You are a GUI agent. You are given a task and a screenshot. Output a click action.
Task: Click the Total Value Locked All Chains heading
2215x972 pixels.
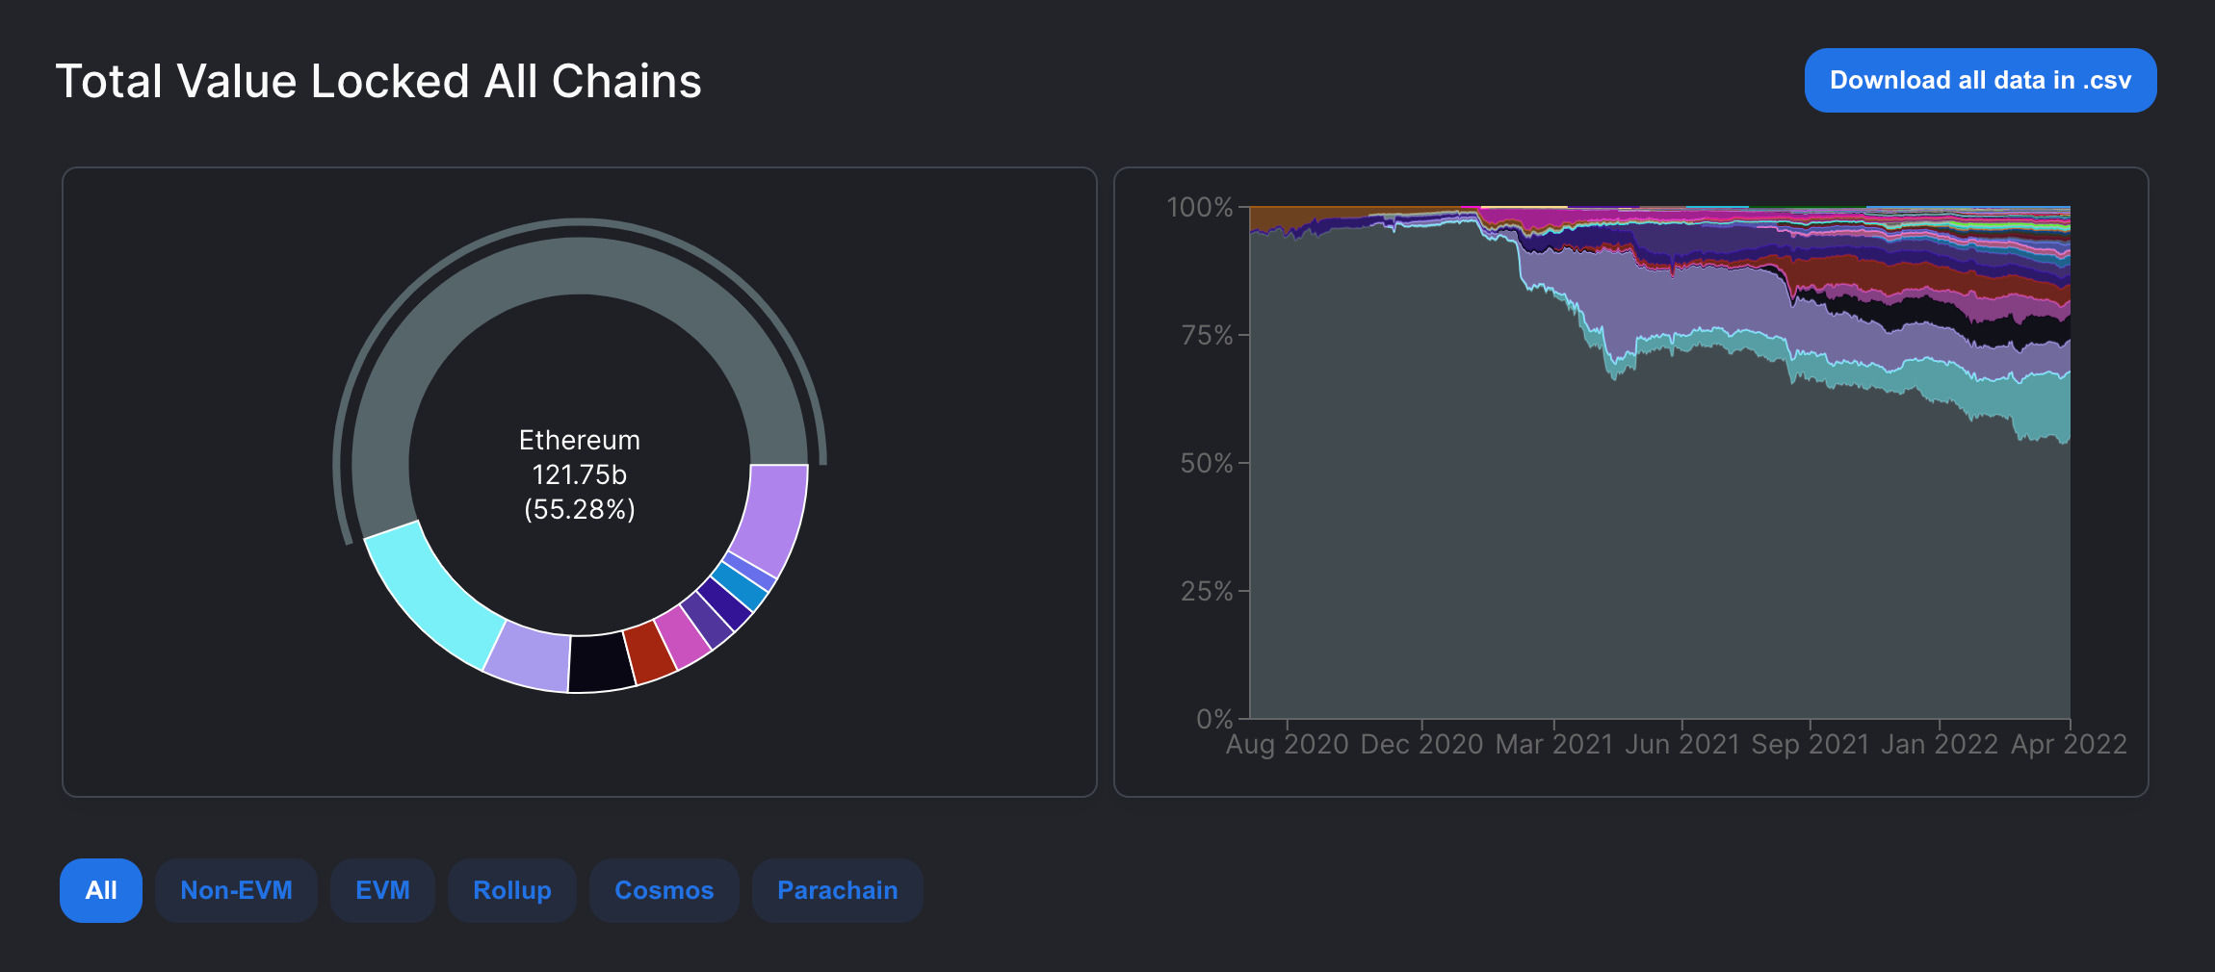tap(378, 81)
